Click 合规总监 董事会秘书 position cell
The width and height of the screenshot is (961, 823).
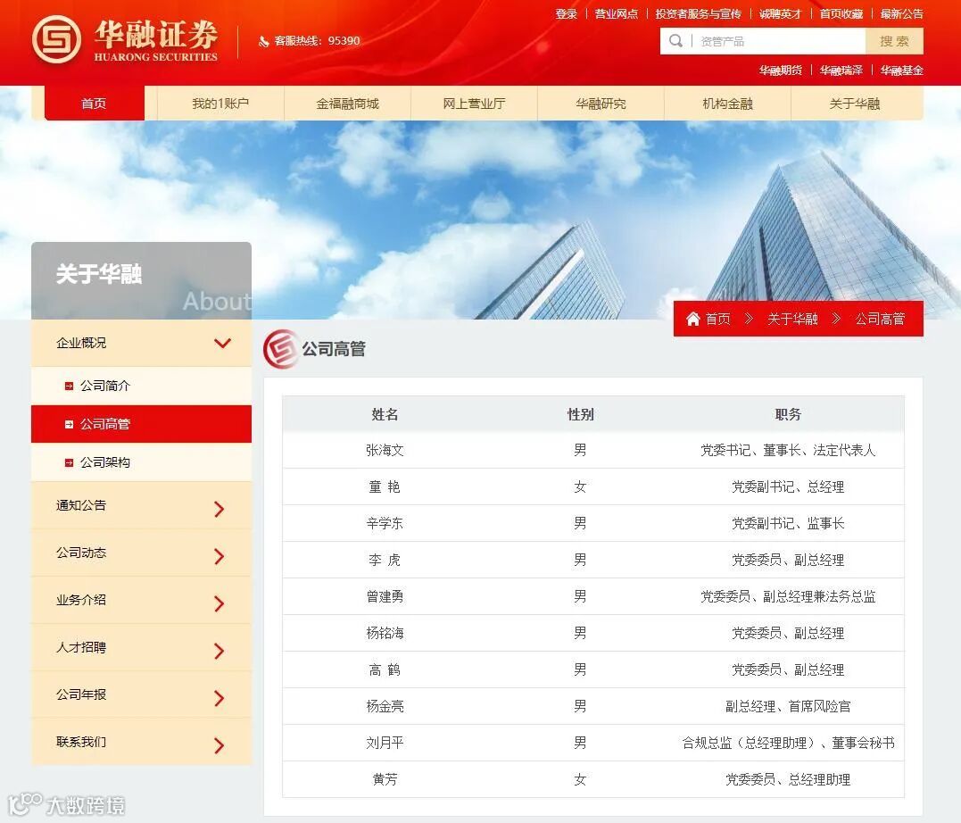pos(788,743)
